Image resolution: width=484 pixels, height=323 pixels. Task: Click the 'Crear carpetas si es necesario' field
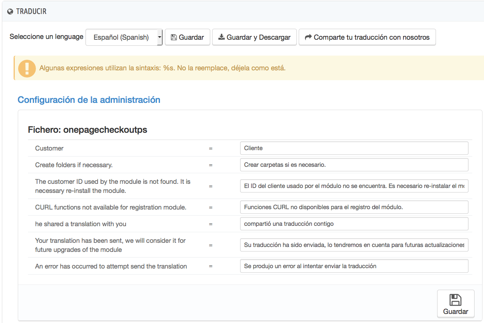(x=354, y=165)
